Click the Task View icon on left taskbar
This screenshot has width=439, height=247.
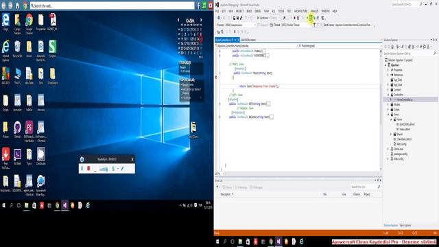pos(19,206)
